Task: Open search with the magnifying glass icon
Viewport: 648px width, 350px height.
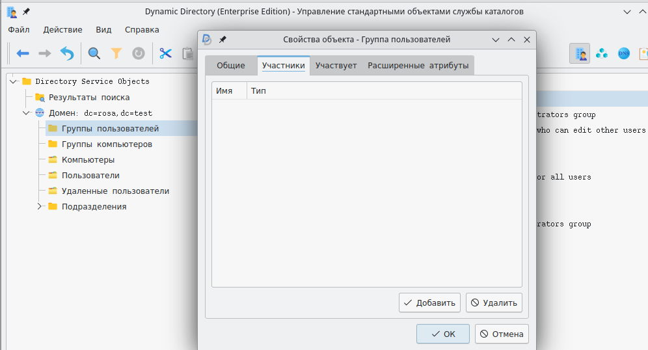Action: (94, 53)
